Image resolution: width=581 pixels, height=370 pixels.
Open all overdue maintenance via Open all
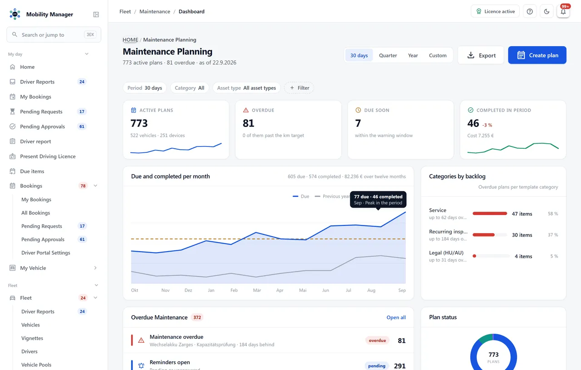pos(396,317)
